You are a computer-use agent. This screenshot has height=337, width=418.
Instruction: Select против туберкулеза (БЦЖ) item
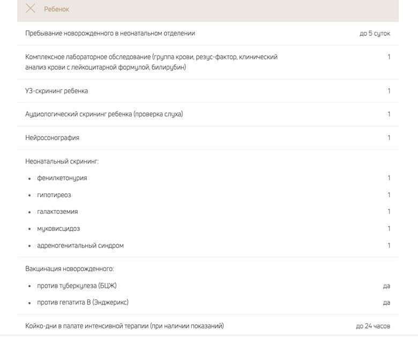[77, 286]
